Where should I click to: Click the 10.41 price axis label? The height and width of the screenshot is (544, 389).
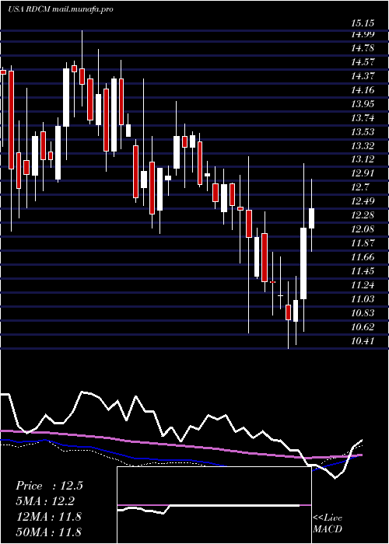(x=363, y=340)
